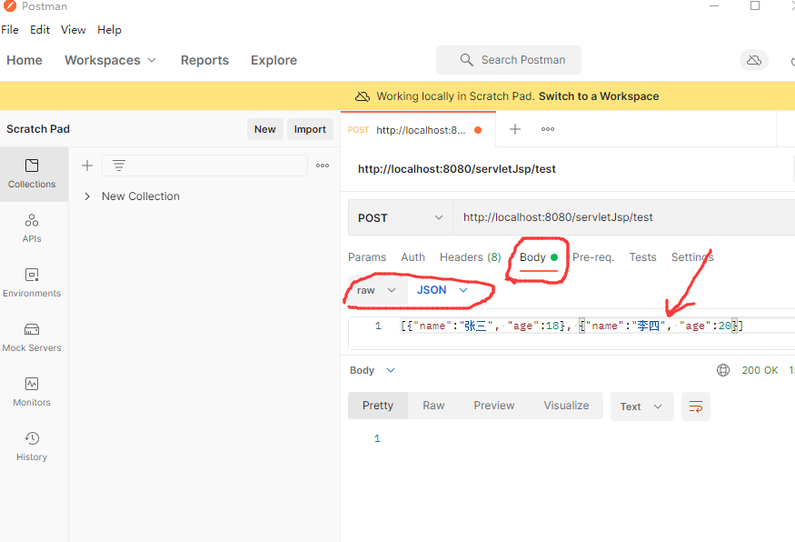Switch to the Headers (8) tab
This screenshot has width=795, height=542.
(471, 257)
